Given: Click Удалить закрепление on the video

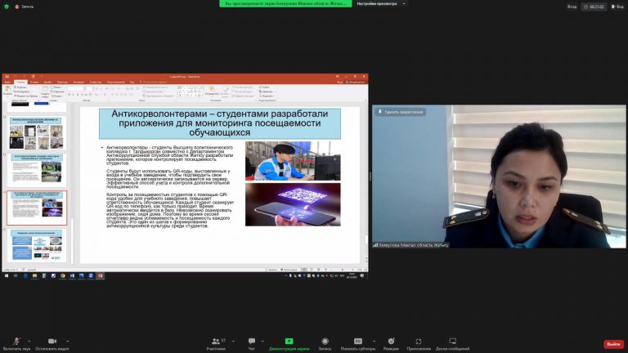Looking at the screenshot, I should [399, 111].
